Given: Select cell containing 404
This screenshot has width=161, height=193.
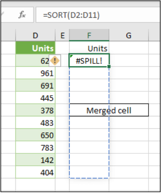Looking at the screenshot, I should click(x=35, y=172).
